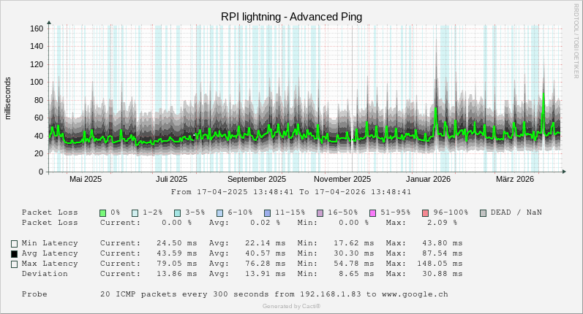The image size is (583, 314).
Task: Click the DEAD / NaN legend swatch
Action: pyautogui.click(x=484, y=212)
